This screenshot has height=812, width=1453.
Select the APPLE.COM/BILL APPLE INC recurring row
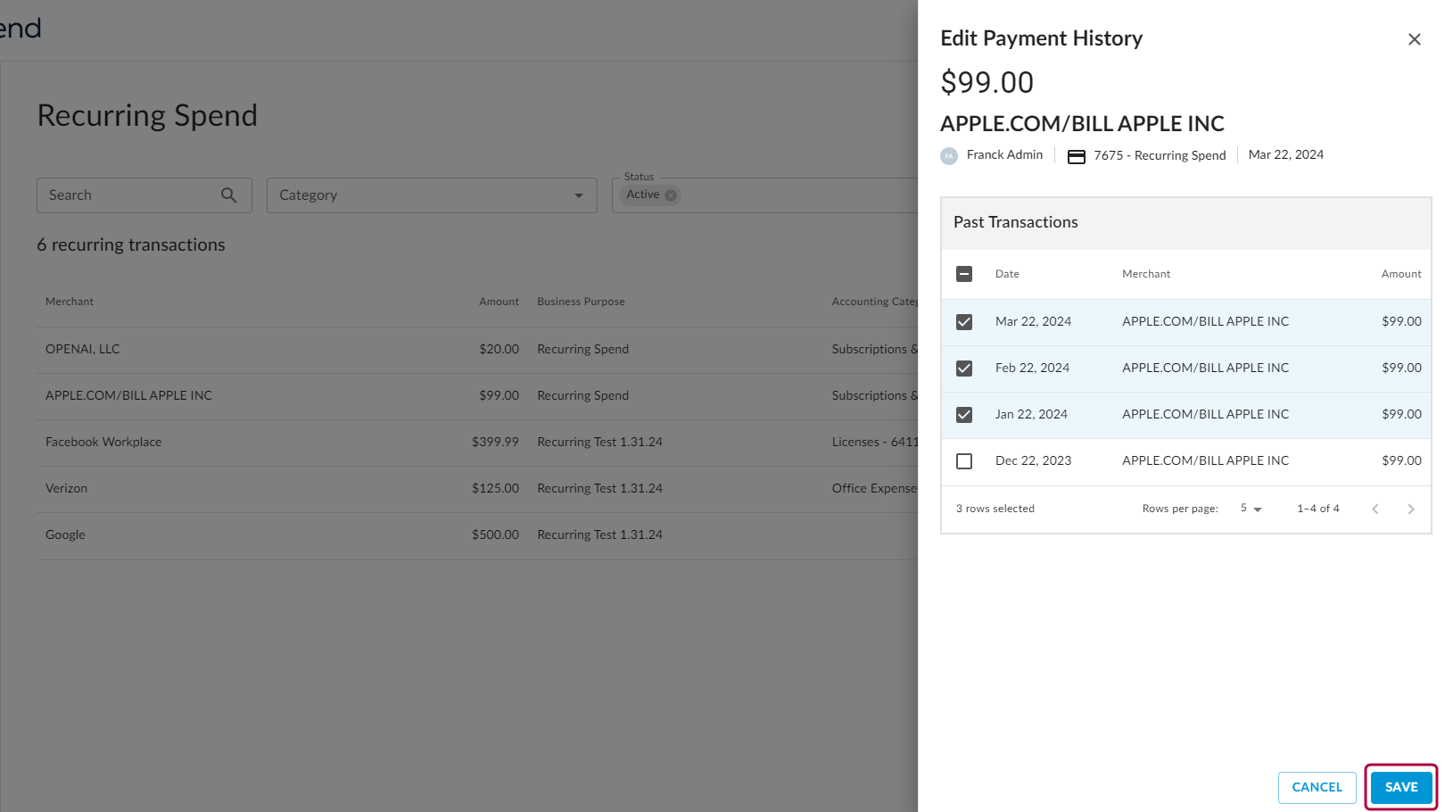tap(477, 396)
